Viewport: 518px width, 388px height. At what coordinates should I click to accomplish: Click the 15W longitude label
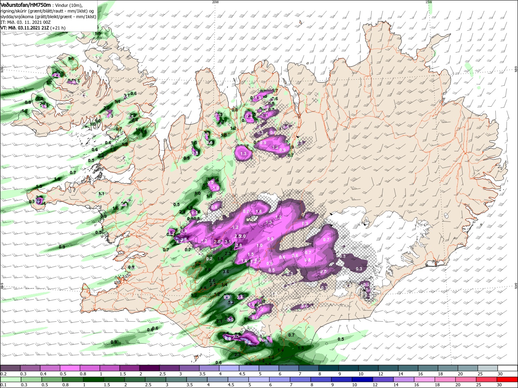pyautogui.click(x=429, y=2)
